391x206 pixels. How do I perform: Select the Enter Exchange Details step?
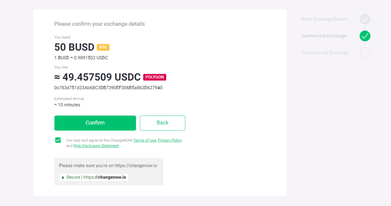324,19
